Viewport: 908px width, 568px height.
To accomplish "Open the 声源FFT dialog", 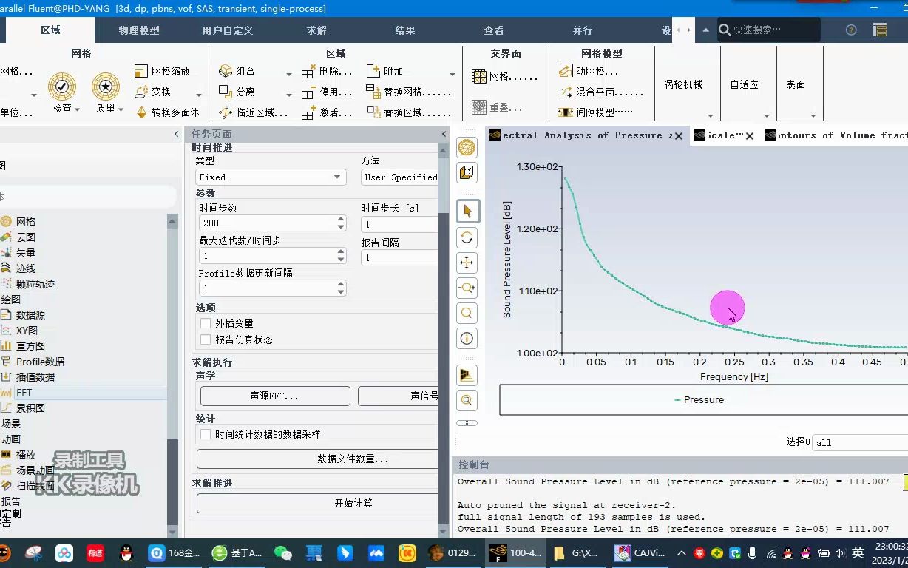I will (x=274, y=396).
